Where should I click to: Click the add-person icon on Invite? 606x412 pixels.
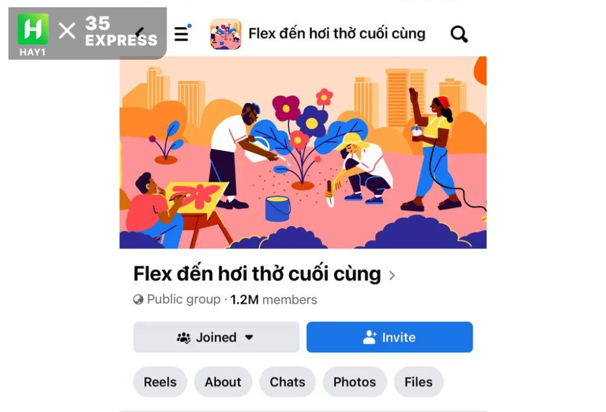pos(370,337)
